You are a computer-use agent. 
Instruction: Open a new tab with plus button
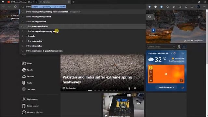pyautogui.click(x=73, y=2)
